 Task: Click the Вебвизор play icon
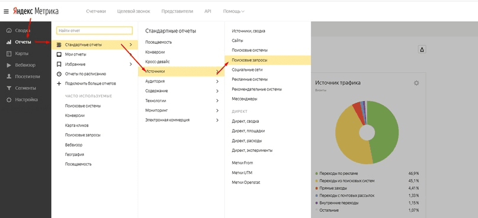[x=9, y=65]
